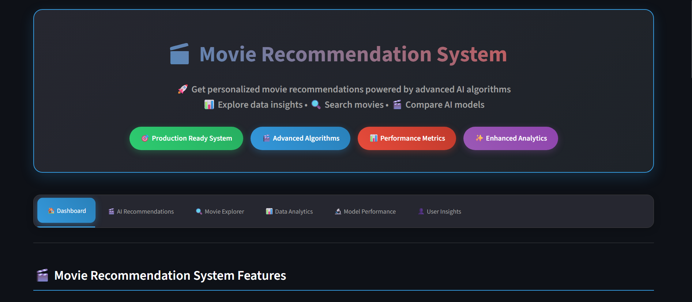Go to the Data Analytics tab
692x302 pixels.
point(289,211)
